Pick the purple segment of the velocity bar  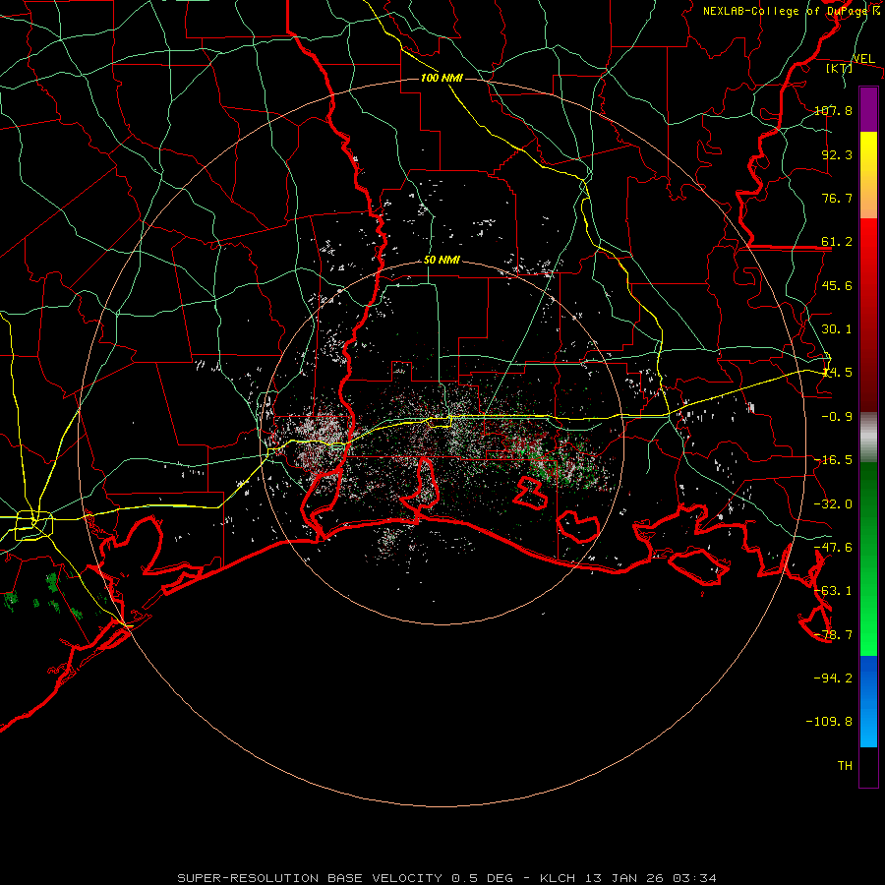point(868,110)
